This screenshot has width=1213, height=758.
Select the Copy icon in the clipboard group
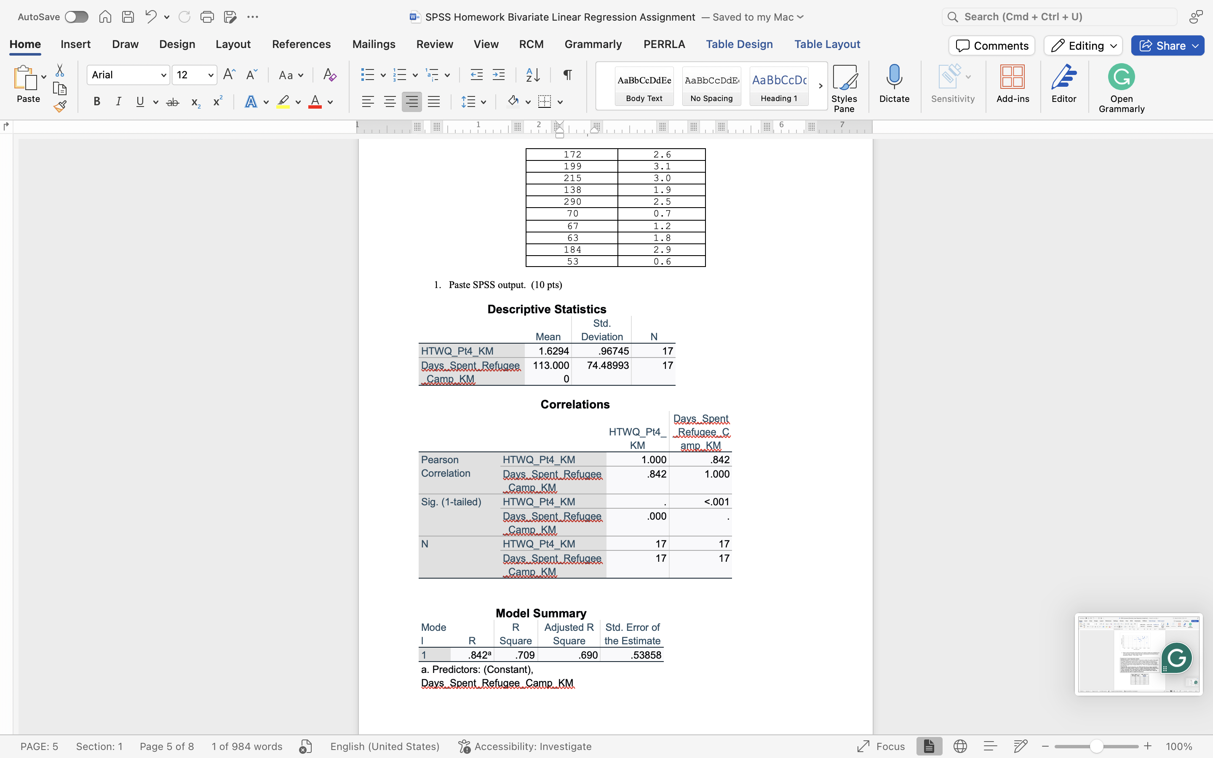60,88
